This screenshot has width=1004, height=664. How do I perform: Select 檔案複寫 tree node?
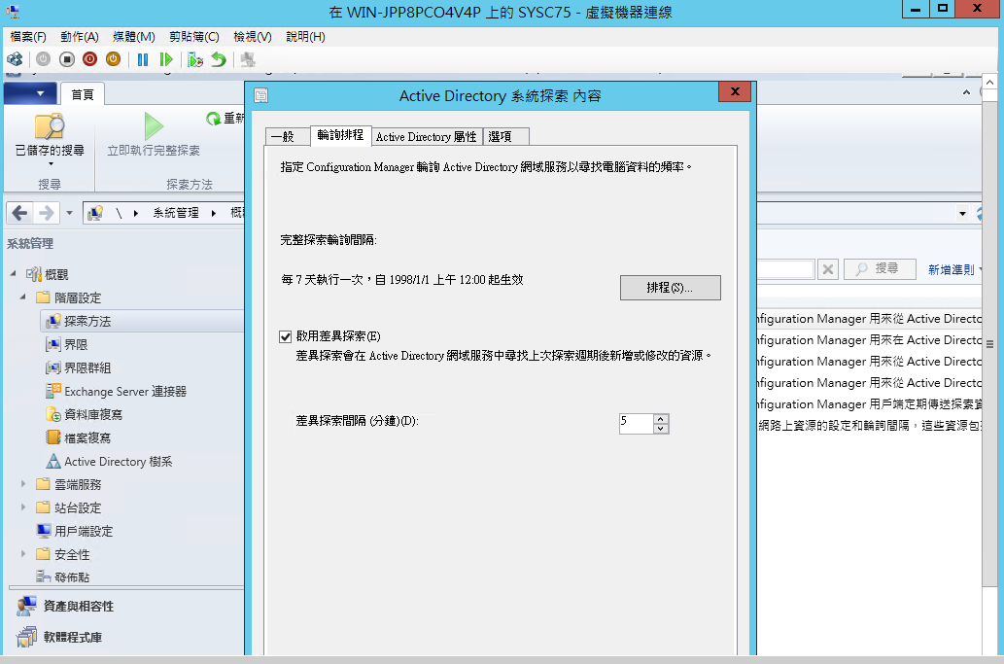[x=87, y=438]
